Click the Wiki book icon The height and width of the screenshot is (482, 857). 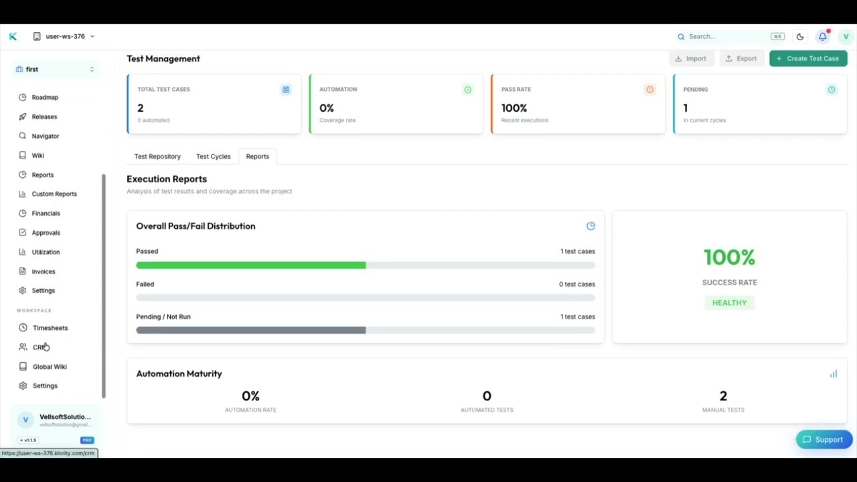23,155
